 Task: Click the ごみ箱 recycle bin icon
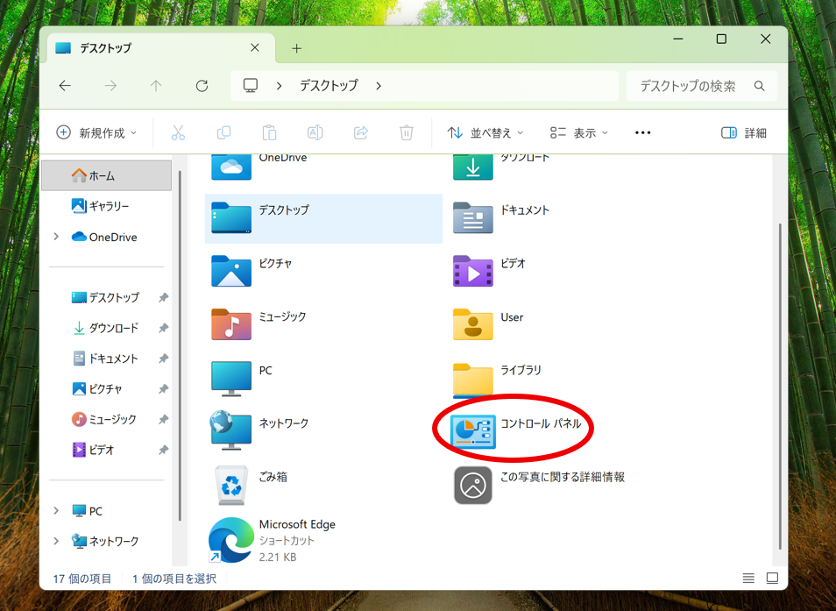(x=231, y=484)
